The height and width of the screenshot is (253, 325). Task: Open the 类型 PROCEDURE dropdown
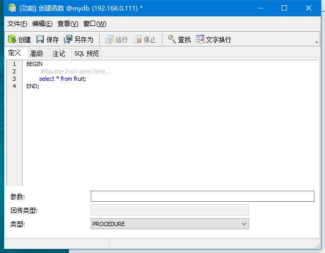pos(169,224)
